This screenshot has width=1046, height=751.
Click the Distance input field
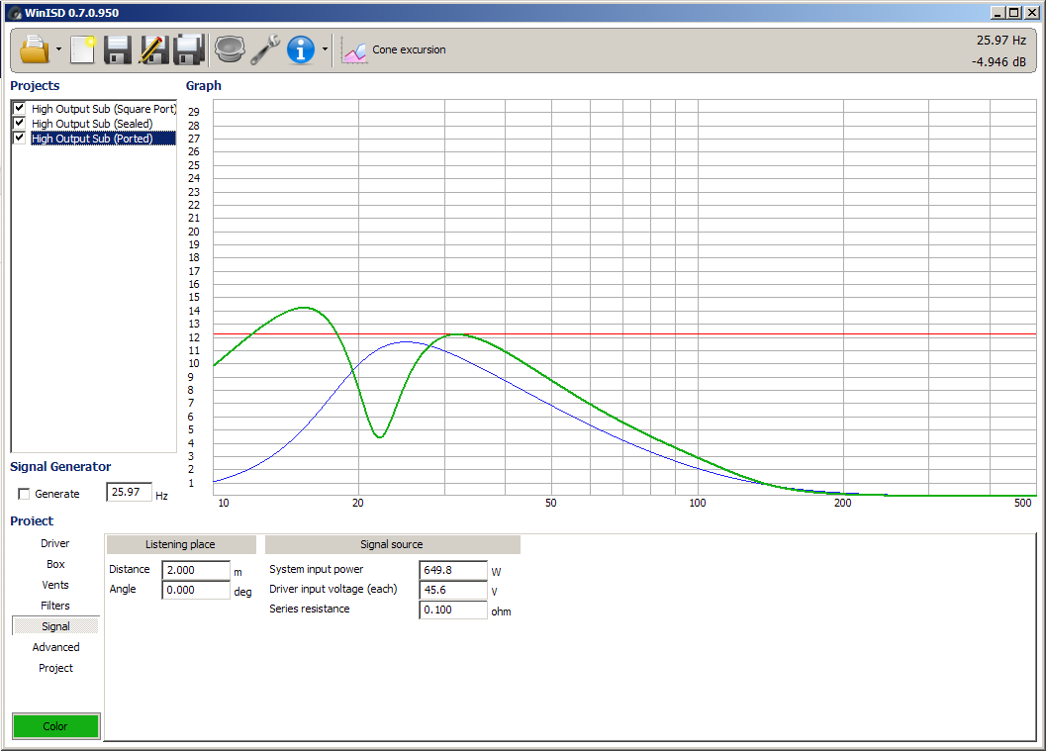point(196,570)
